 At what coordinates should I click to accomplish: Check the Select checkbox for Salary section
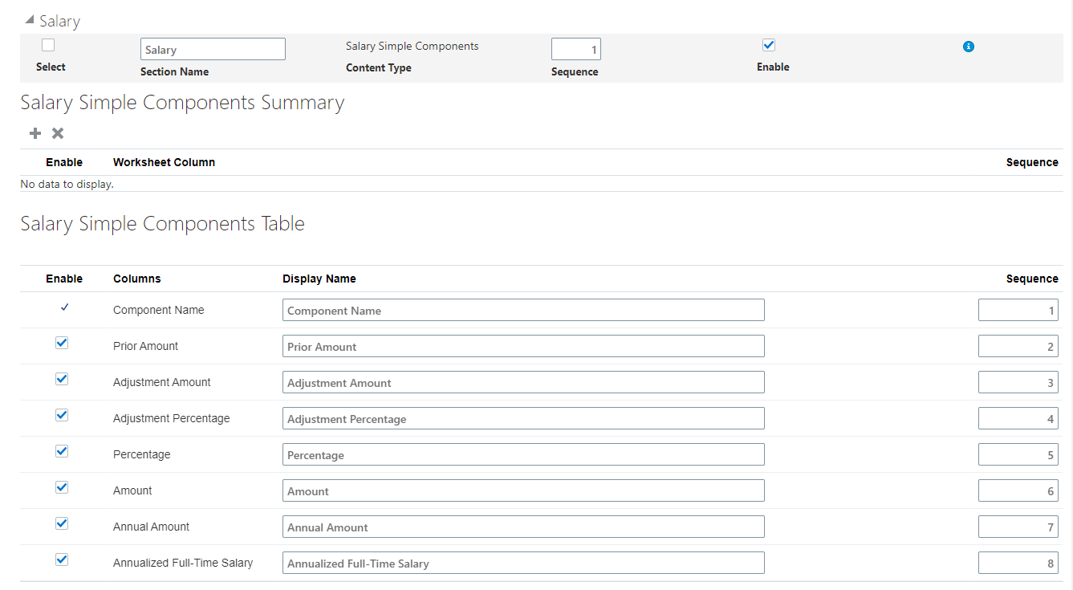click(48, 46)
